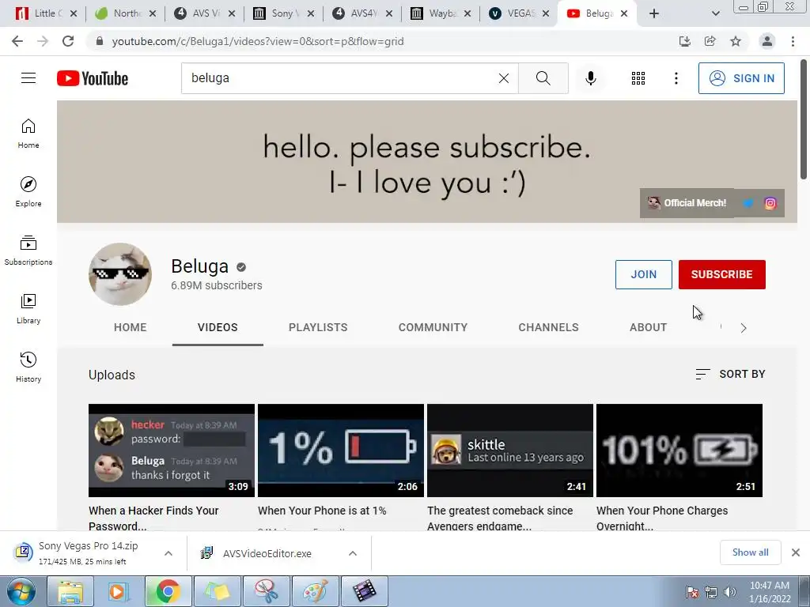This screenshot has height=607, width=810.
Task: Open Explore in the sidebar
Action: (x=28, y=191)
